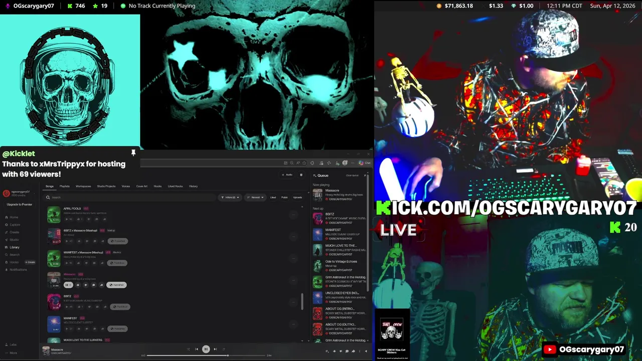Switch to the Cover Art tab
Image resolution: width=642 pixels, height=361 pixels.
coord(142,186)
